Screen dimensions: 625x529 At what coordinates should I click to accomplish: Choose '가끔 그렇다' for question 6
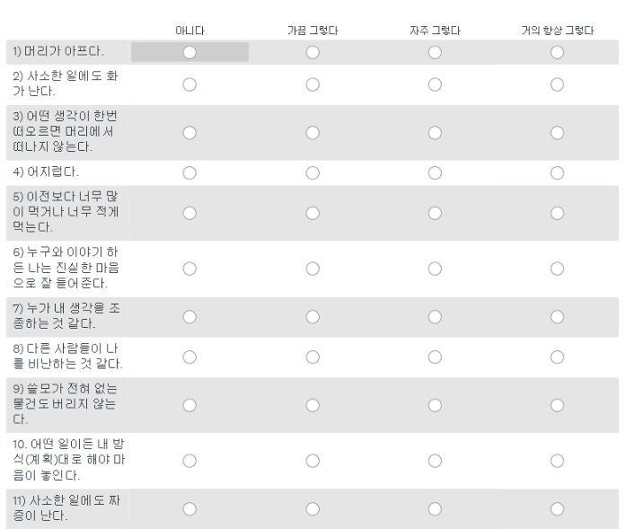(x=312, y=269)
